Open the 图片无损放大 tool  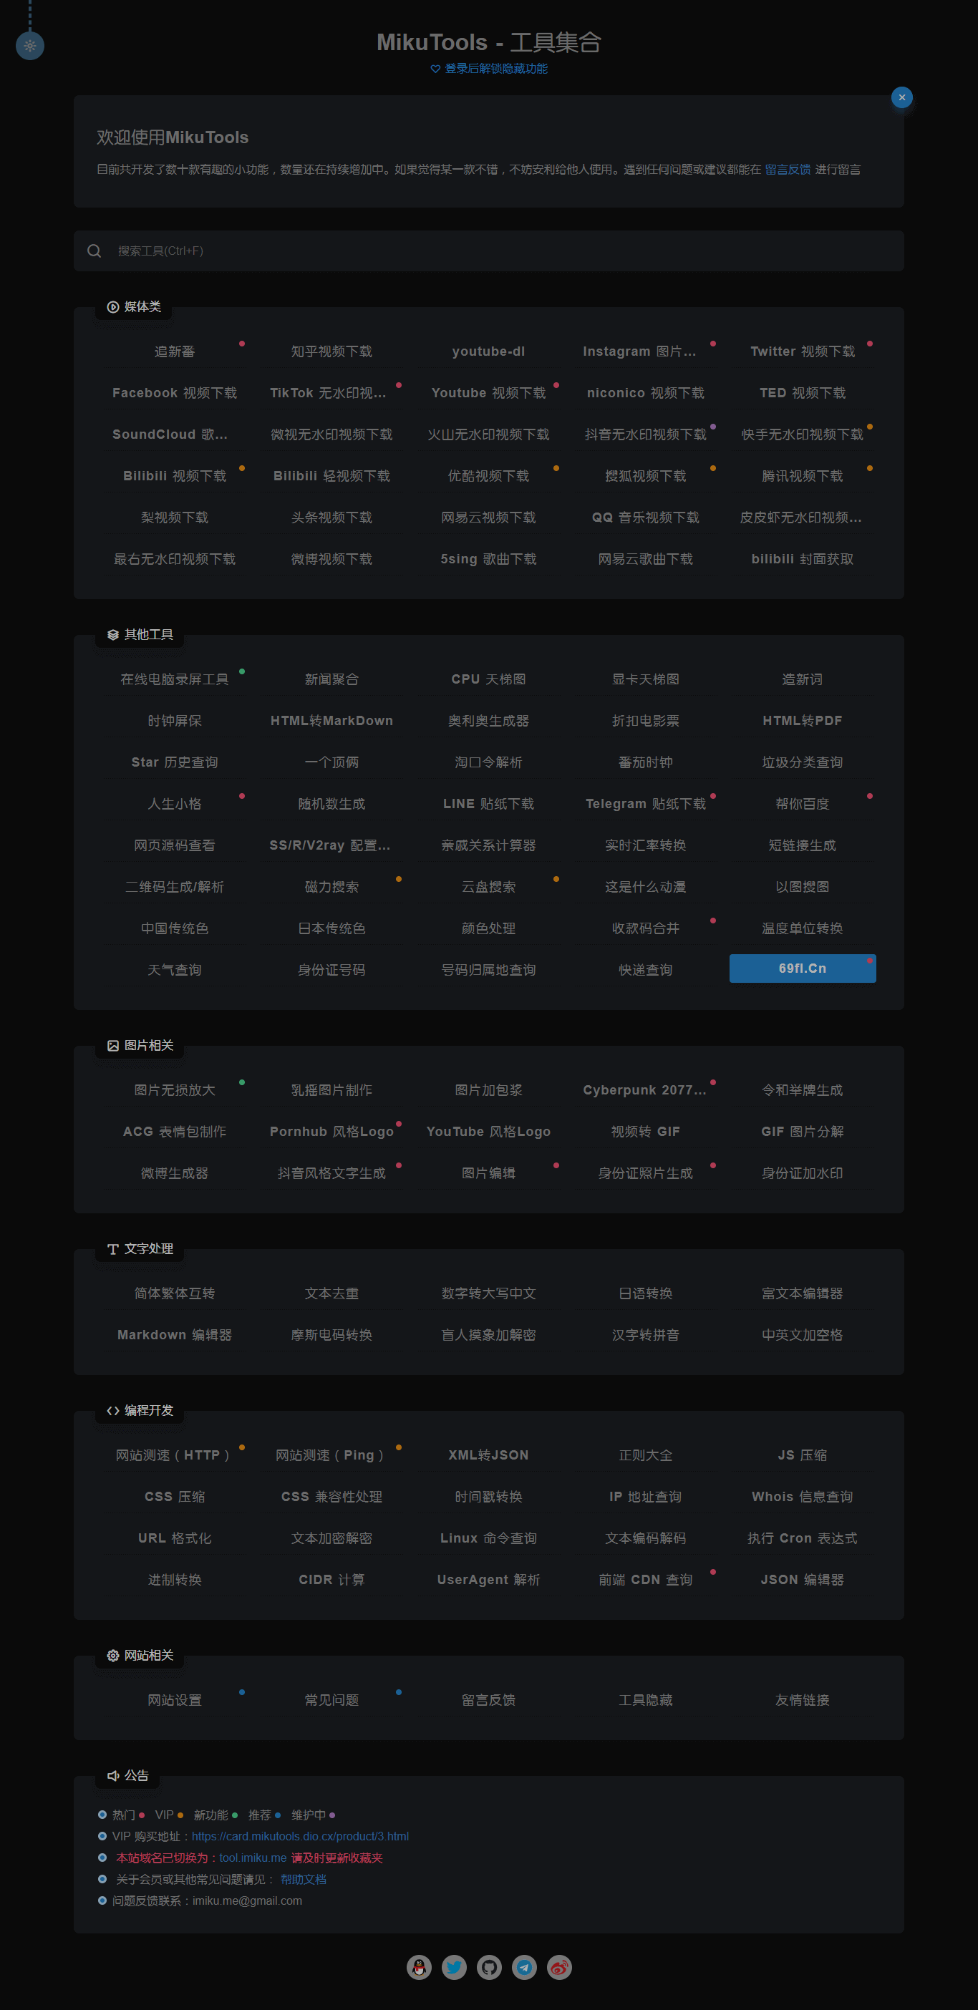(175, 1090)
